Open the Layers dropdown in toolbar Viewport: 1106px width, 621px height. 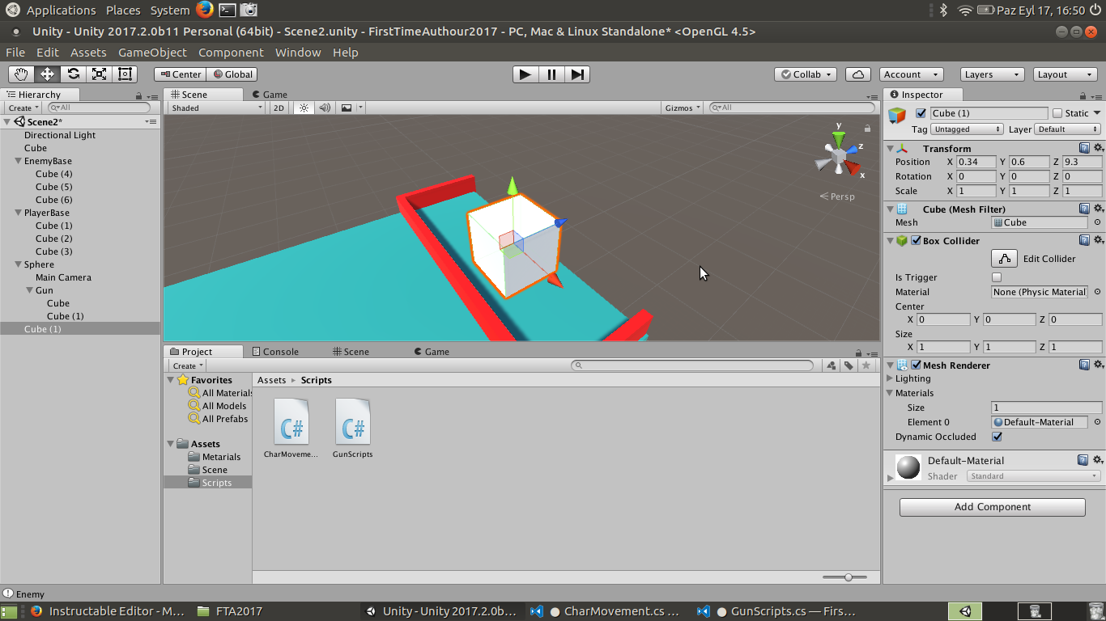tap(992, 74)
